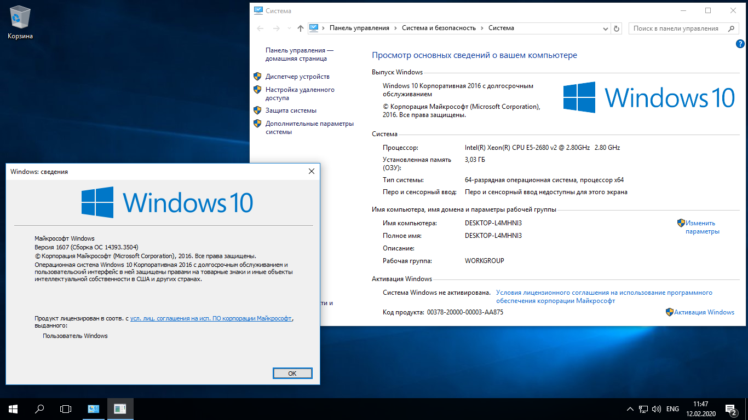Open the notification center icon

coord(730,409)
